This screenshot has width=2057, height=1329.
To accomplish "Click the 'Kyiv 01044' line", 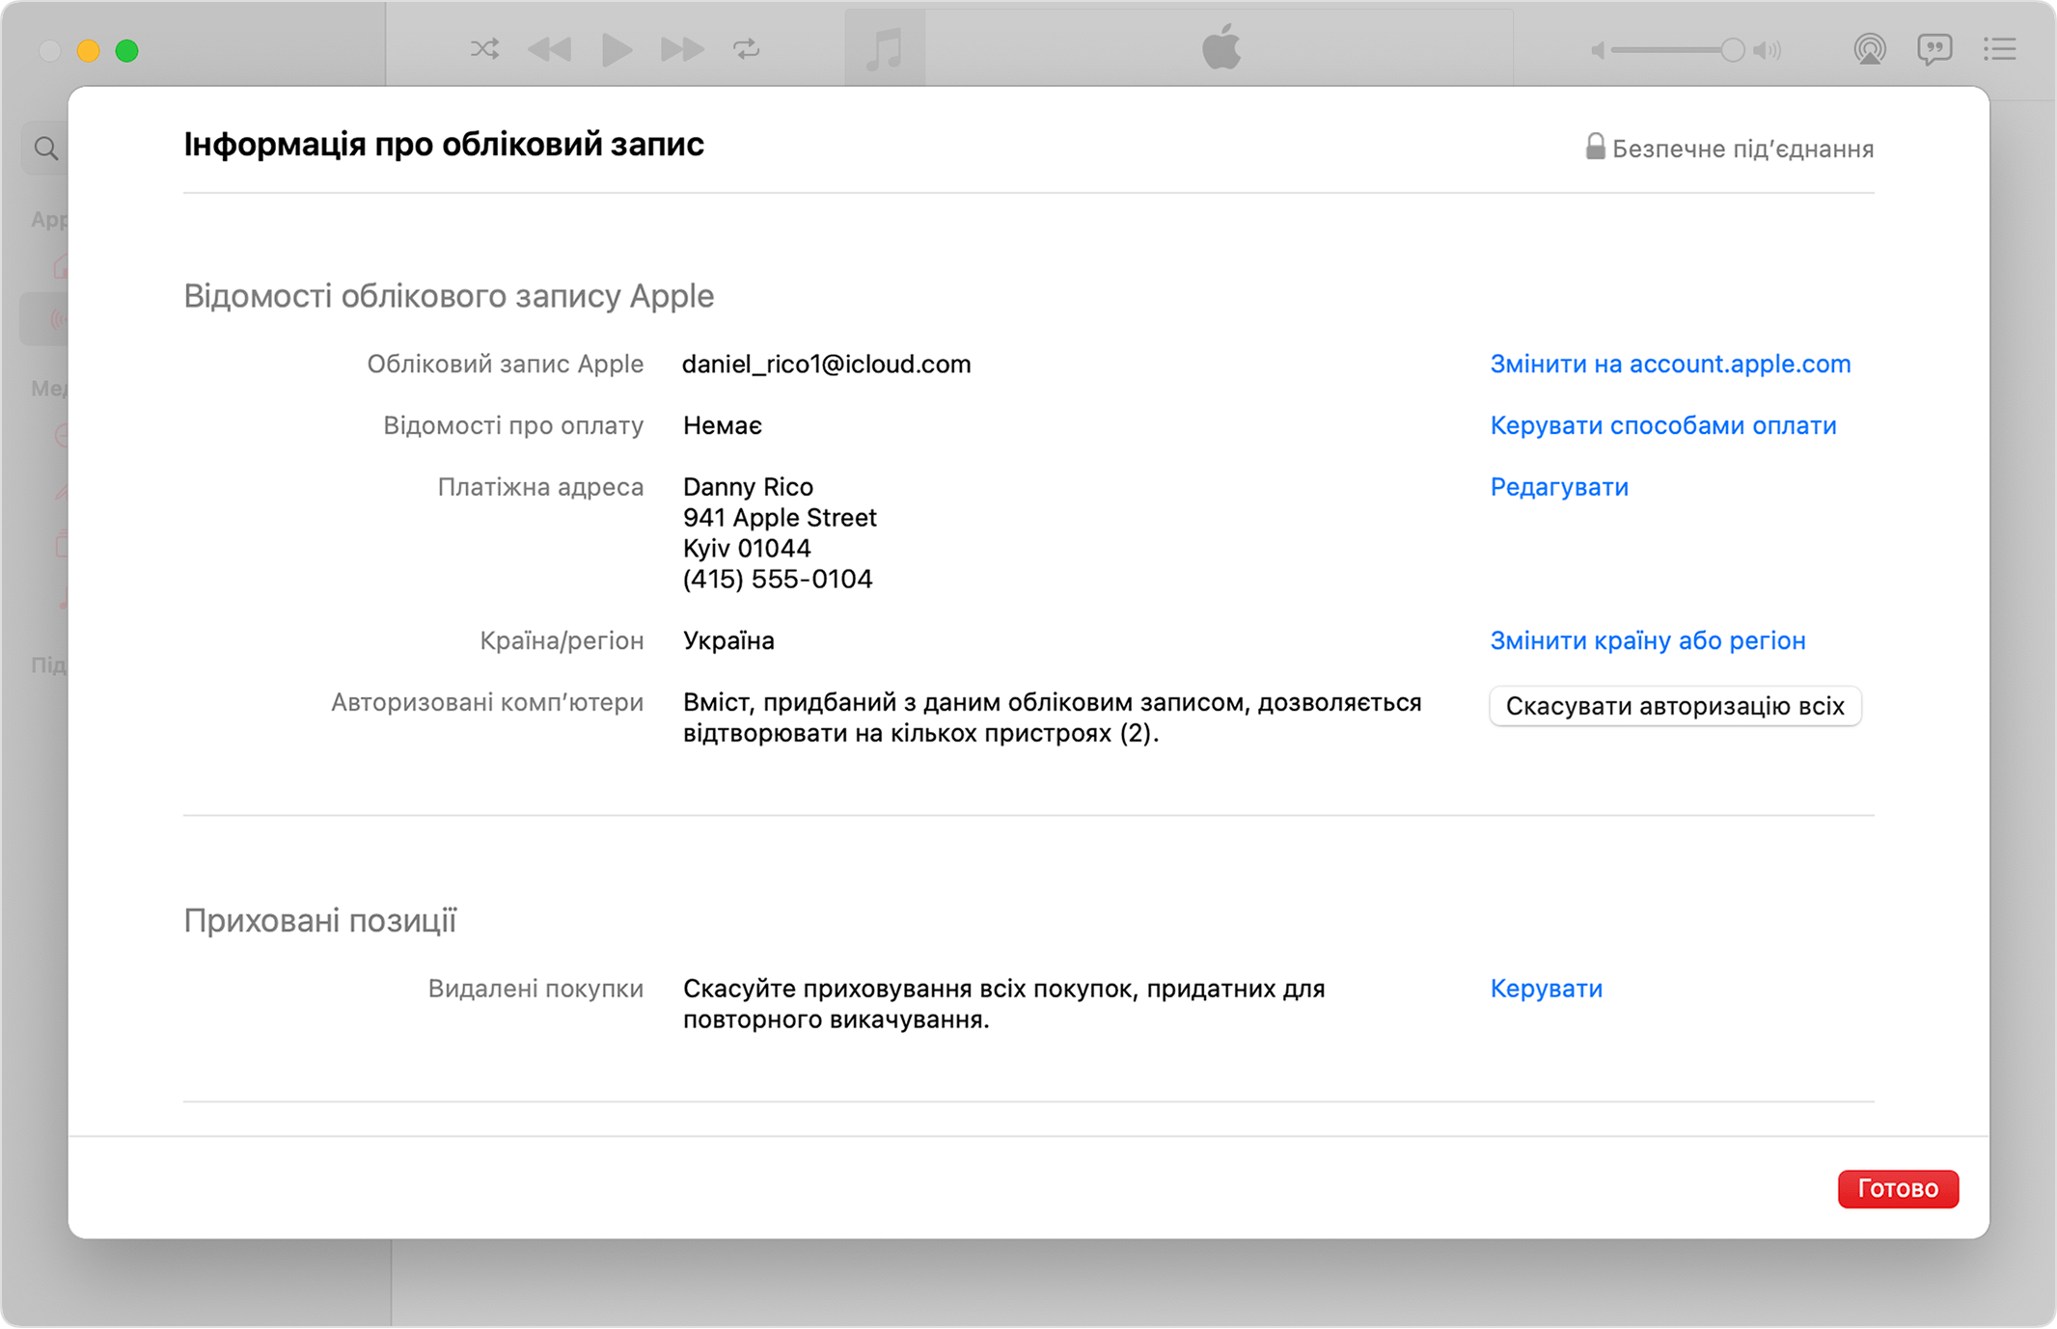I will click(x=747, y=549).
